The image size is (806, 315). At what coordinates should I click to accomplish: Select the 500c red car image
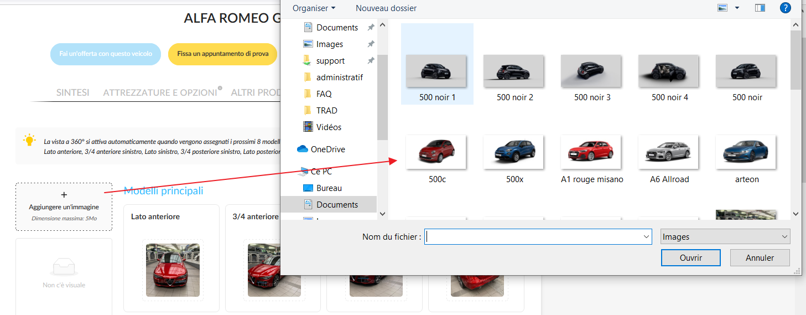click(437, 152)
